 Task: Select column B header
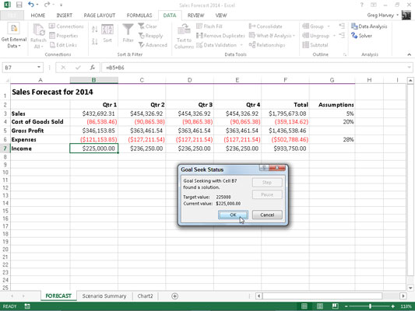(x=93, y=80)
